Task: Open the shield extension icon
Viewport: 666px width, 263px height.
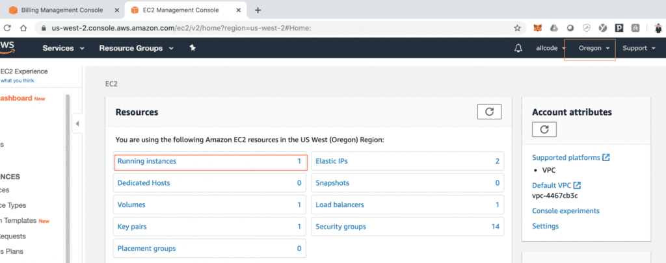Action: [x=587, y=28]
